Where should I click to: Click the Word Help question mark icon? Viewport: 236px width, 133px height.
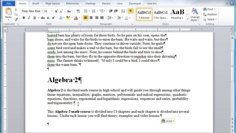coord(232,3)
